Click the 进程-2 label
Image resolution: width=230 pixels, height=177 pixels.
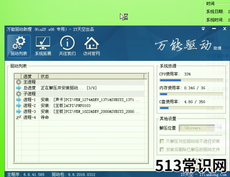29,105
